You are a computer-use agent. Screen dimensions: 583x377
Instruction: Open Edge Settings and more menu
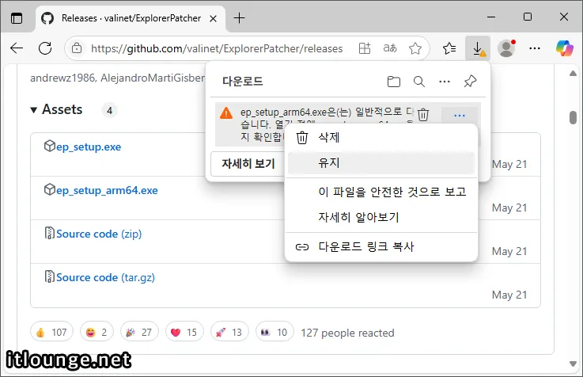click(535, 48)
